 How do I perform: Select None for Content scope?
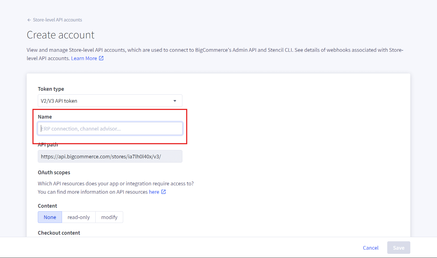pyautogui.click(x=50, y=217)
